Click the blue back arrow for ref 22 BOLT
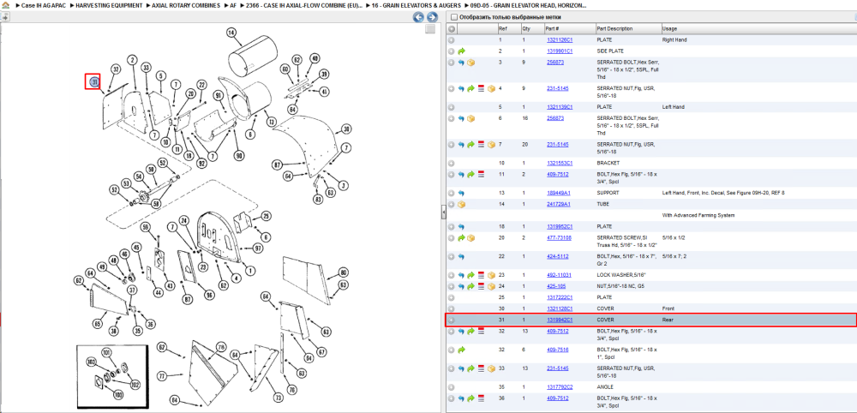This screenshot has width=857, height=413. pos(461,256)
